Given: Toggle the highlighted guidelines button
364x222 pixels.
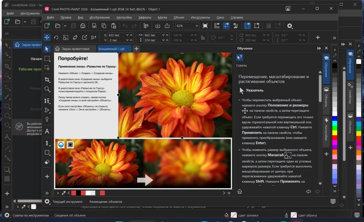Looking at the screenshot, I should click(x=226, y=26).
